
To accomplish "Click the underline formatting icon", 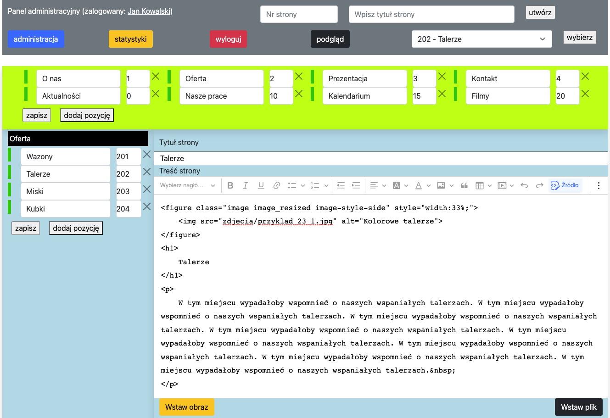I will click(x=261, y=185).
